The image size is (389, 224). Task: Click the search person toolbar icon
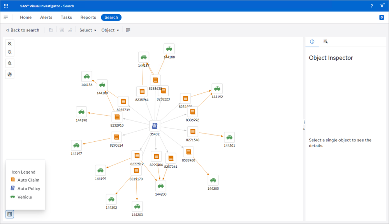[70, 30]
